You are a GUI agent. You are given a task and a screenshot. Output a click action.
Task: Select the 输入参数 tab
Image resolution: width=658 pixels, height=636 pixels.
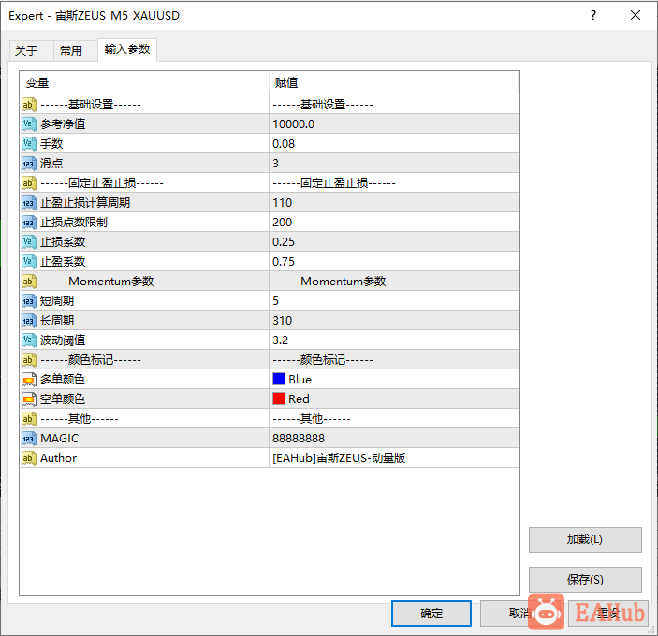coord(127,50)
